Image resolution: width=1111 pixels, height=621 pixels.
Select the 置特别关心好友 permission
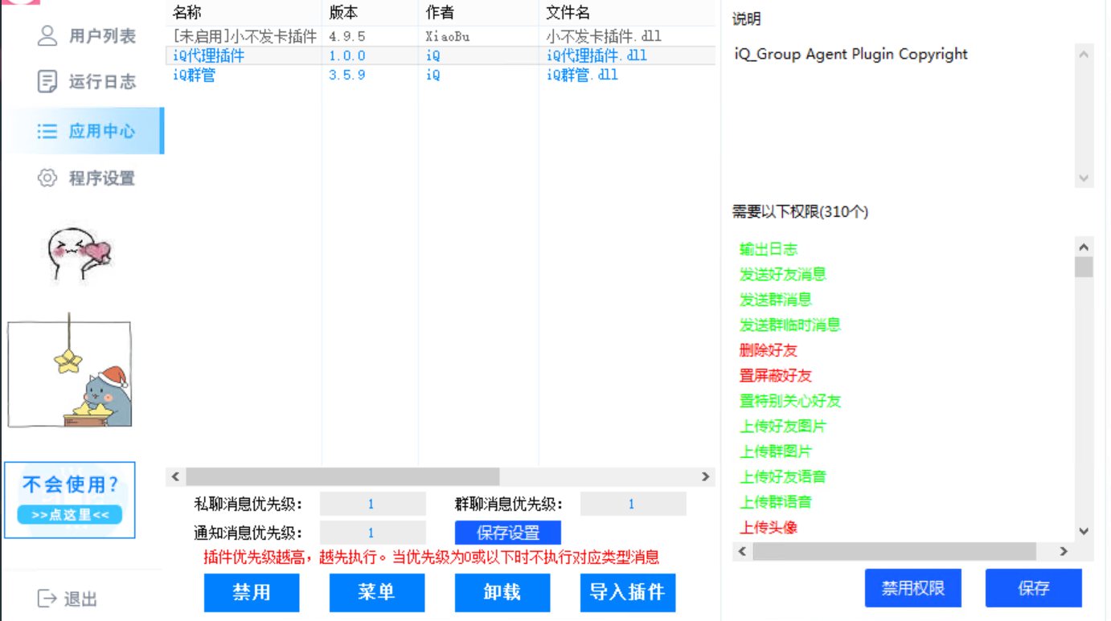coord(790,401)
